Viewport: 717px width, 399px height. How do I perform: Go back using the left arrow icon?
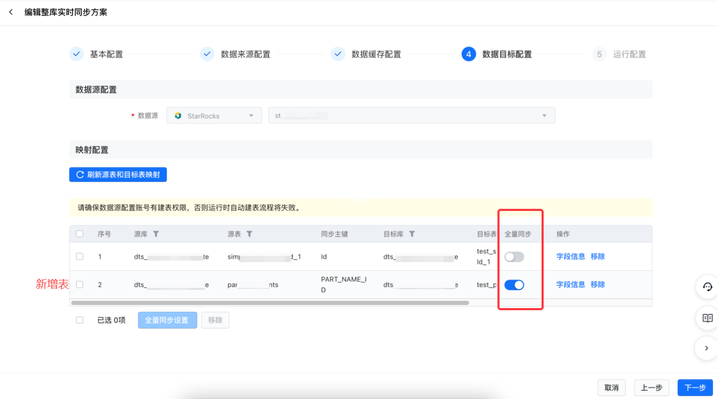coord(11,12)
